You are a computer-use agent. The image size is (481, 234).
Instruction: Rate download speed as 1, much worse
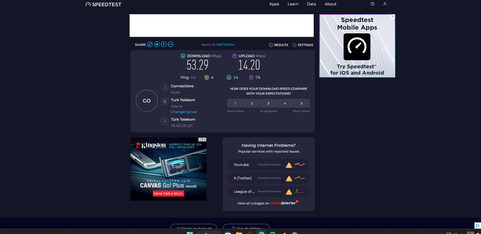pos(235,103)
